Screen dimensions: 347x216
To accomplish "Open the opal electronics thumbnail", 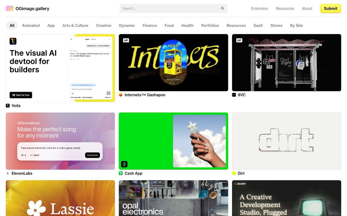I will [173, 198].
